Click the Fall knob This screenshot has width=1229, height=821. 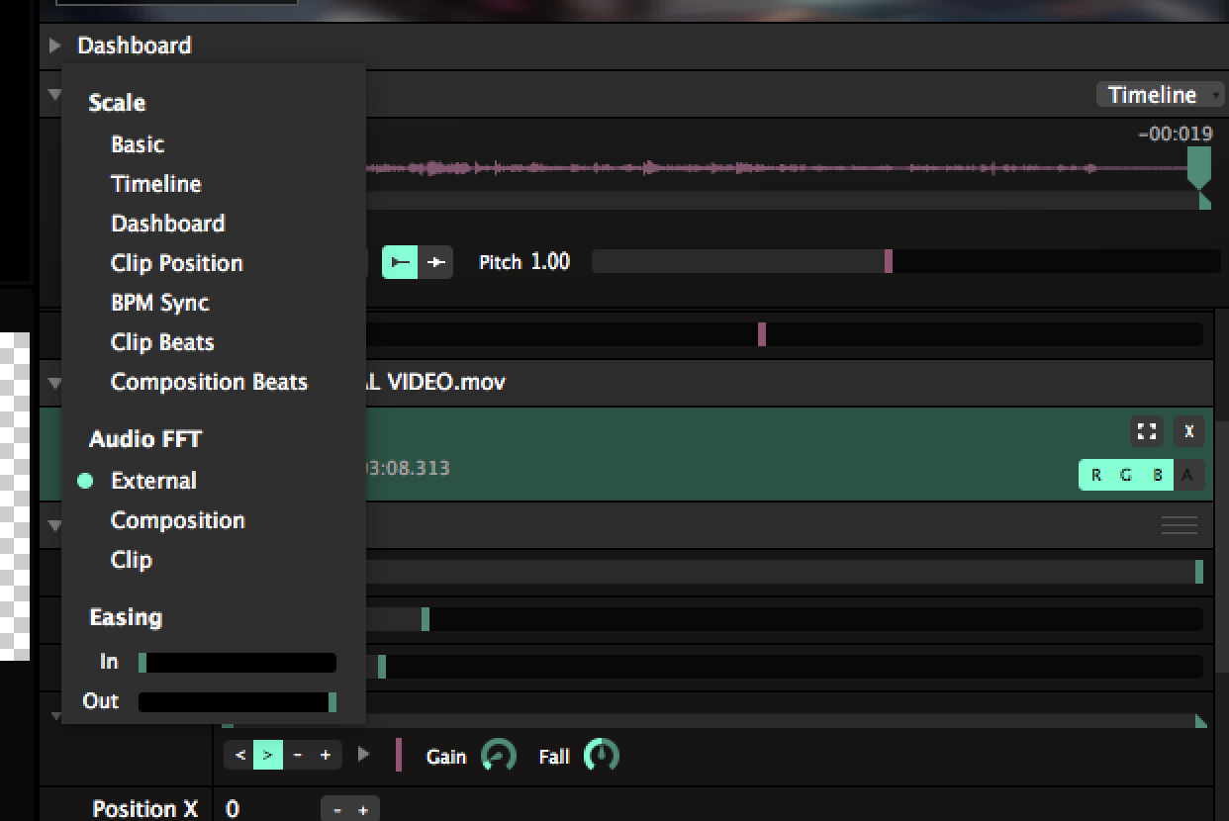tap(601, 756)
